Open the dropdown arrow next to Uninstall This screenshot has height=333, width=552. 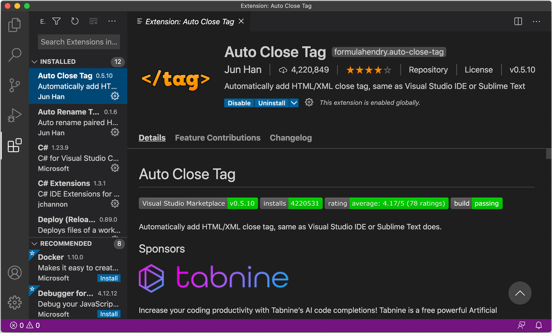coord(294,103)
